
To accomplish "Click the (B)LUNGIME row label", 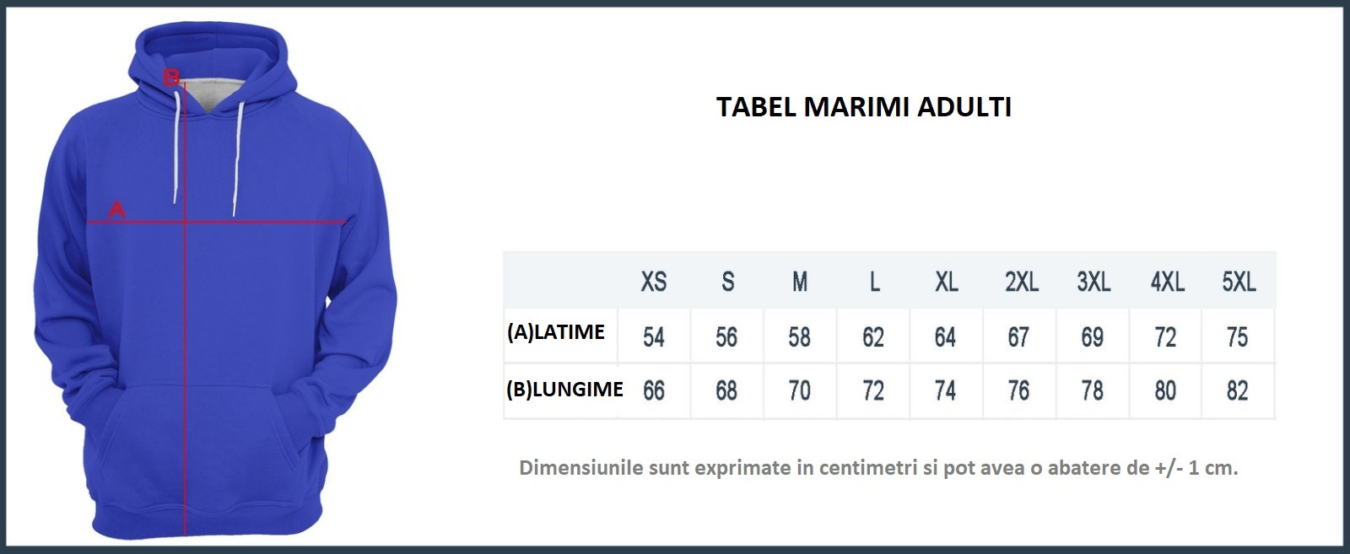I will (x=564, y=389).
